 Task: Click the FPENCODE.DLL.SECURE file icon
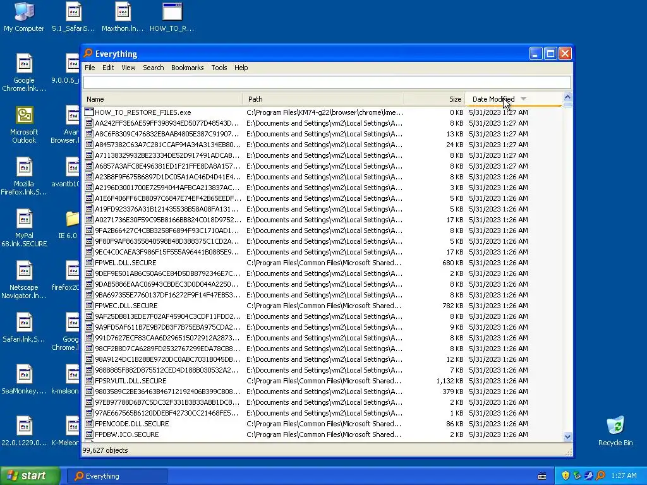[x=88, y=423]
